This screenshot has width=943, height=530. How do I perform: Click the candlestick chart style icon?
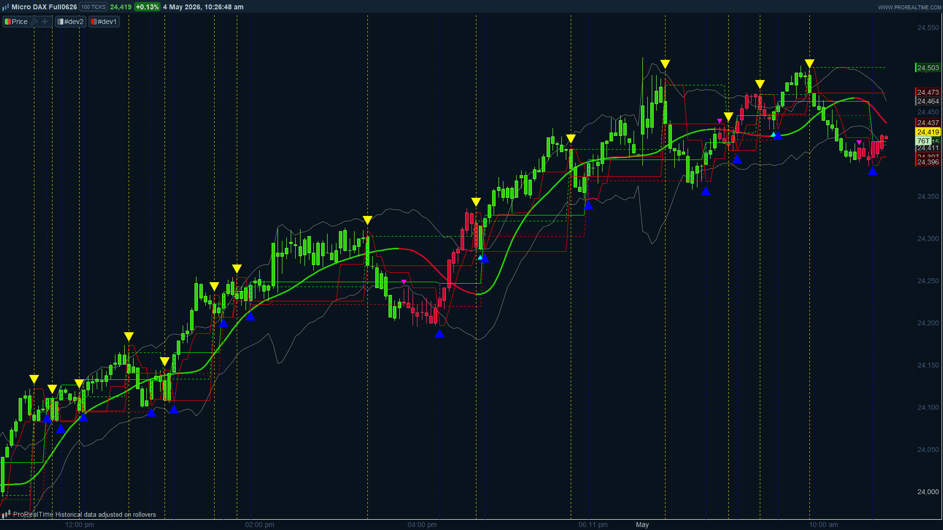(5, 7)
